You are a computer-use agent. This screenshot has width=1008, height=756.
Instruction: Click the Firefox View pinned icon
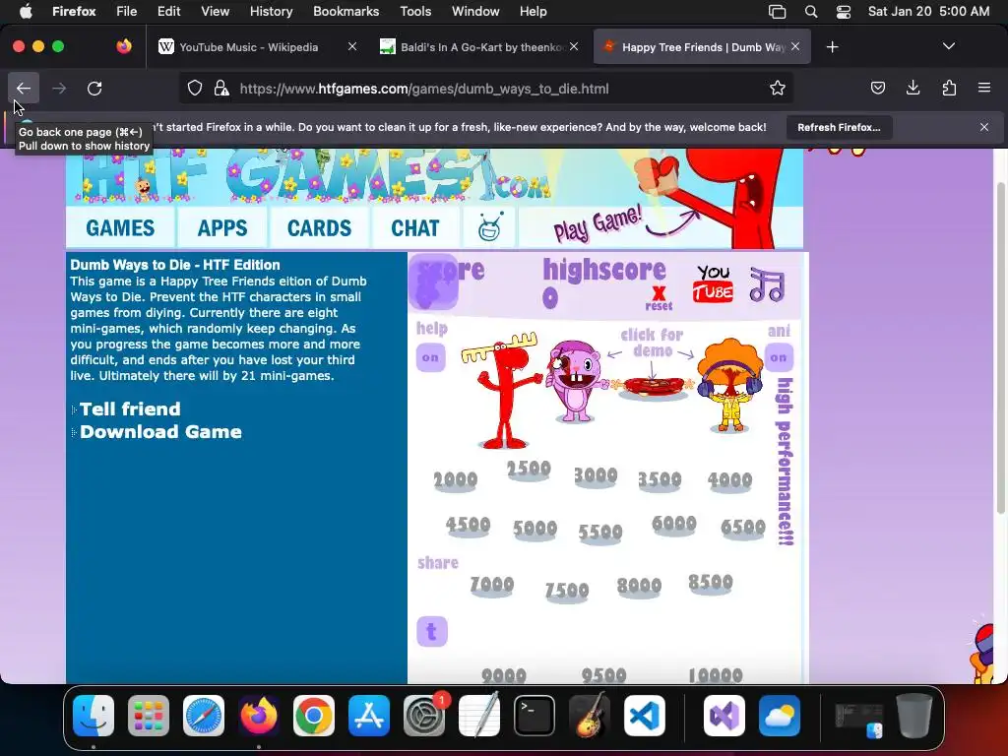(x=124, y=46)
